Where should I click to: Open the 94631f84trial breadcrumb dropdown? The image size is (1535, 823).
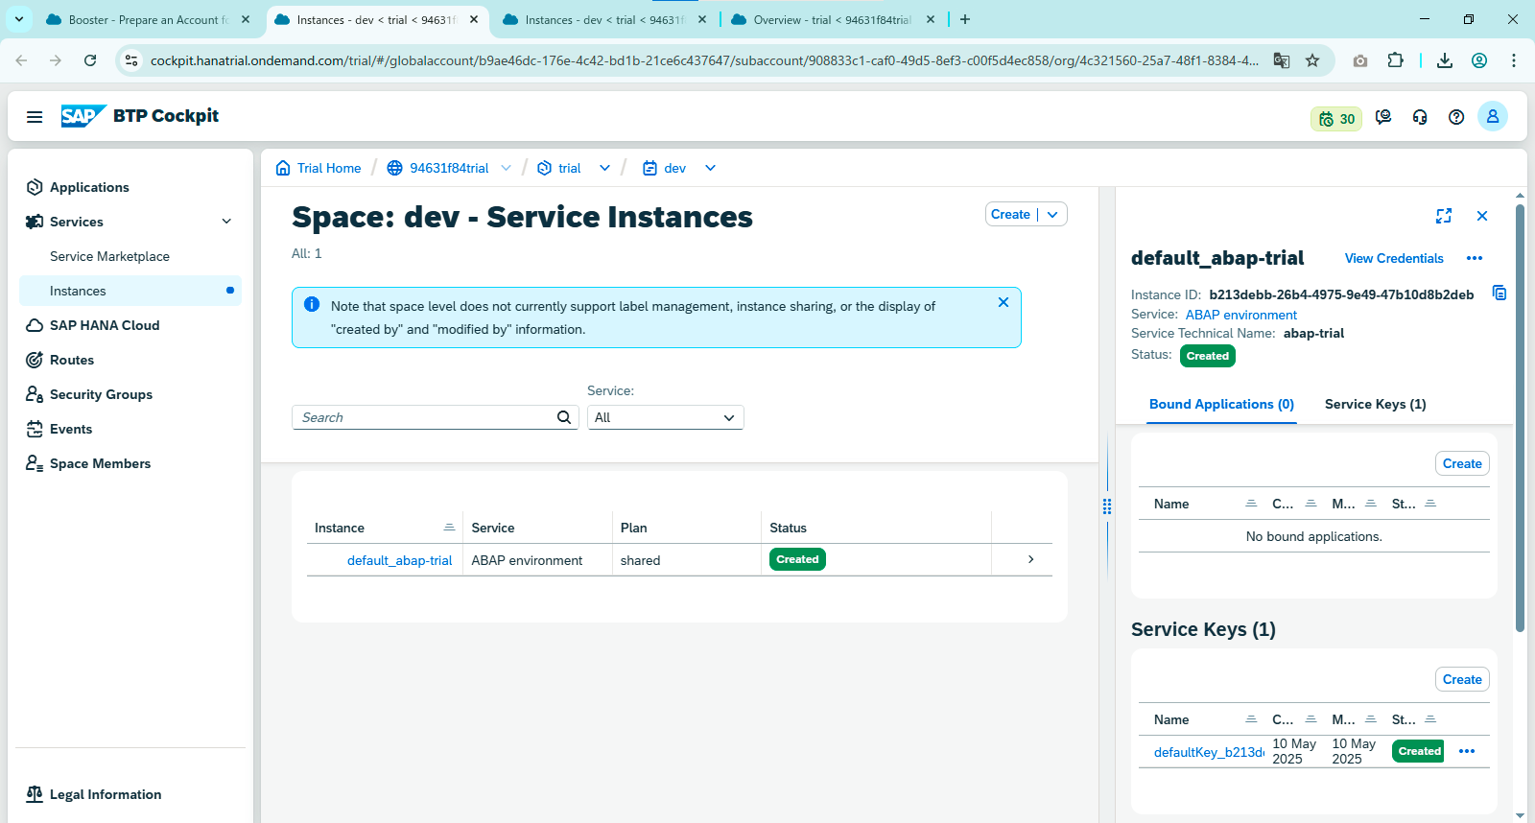coord(507,168)
